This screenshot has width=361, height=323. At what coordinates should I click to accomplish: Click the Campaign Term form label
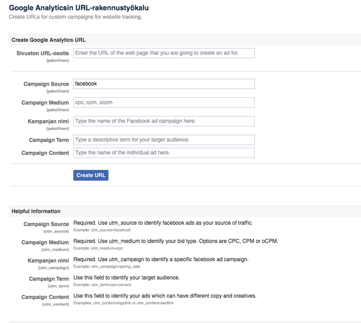tap(49, 140)
